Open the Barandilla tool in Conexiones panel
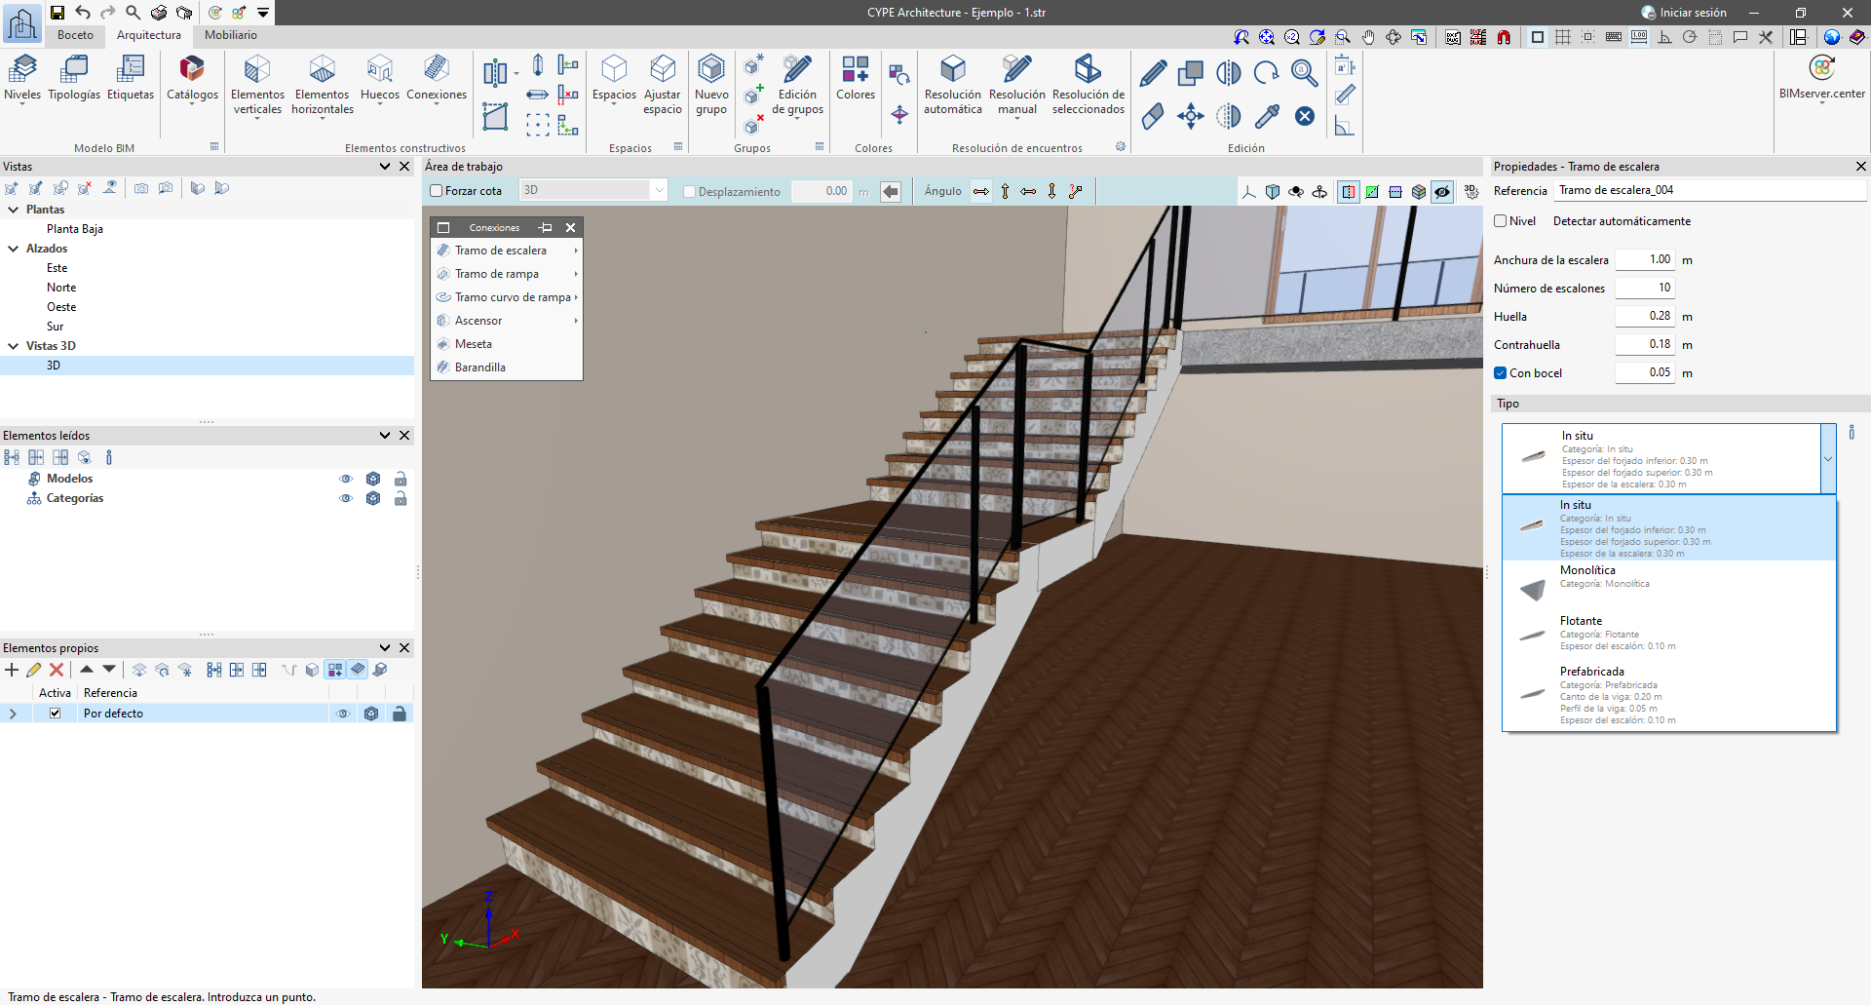The image size is (1871, 1005). (x=481, y=367)
